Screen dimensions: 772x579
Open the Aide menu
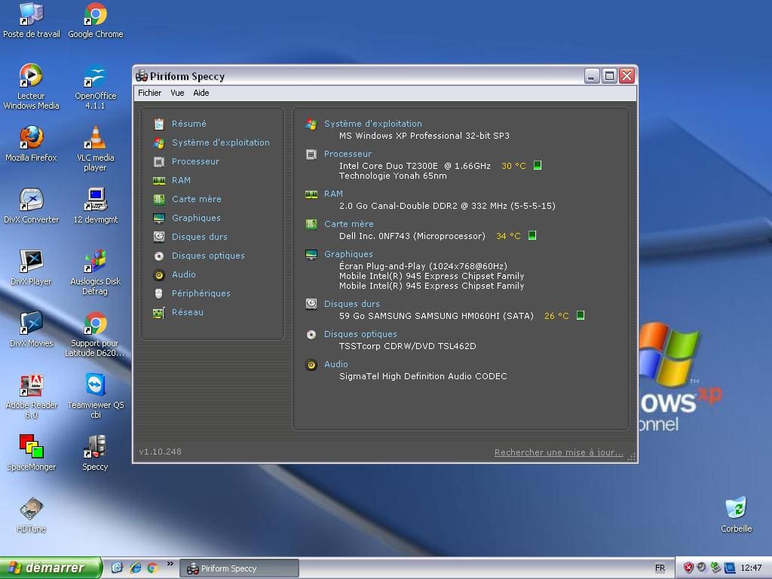click(201, 93)
